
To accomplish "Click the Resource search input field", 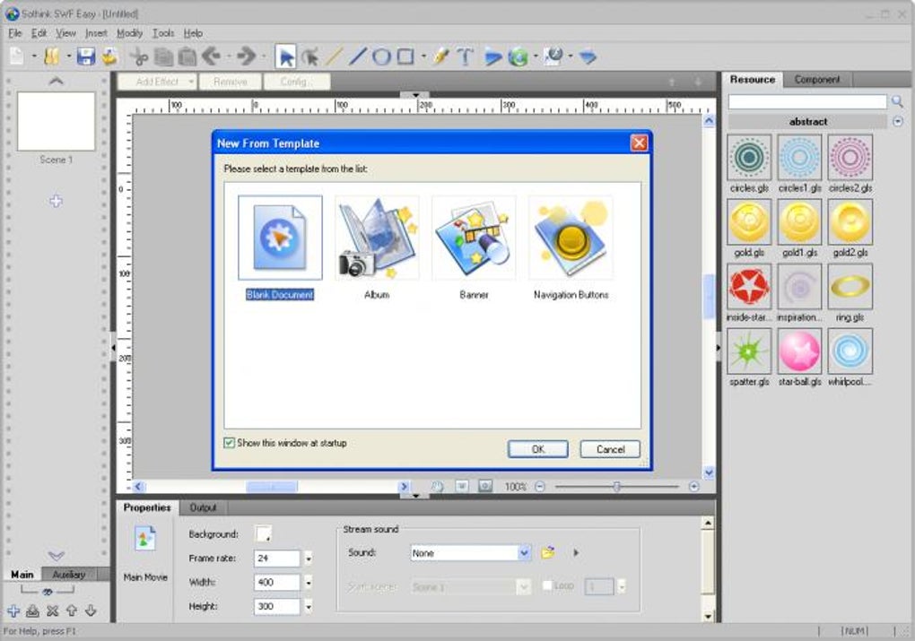I will click(x=807, y=102).
